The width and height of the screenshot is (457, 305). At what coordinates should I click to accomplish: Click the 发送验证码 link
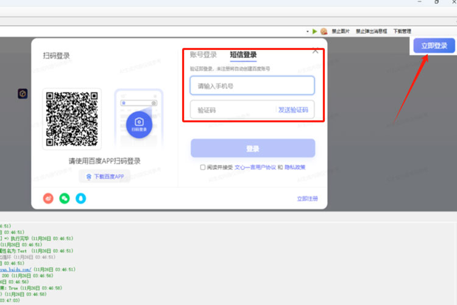pyautogui.click(x=293, y=110)
